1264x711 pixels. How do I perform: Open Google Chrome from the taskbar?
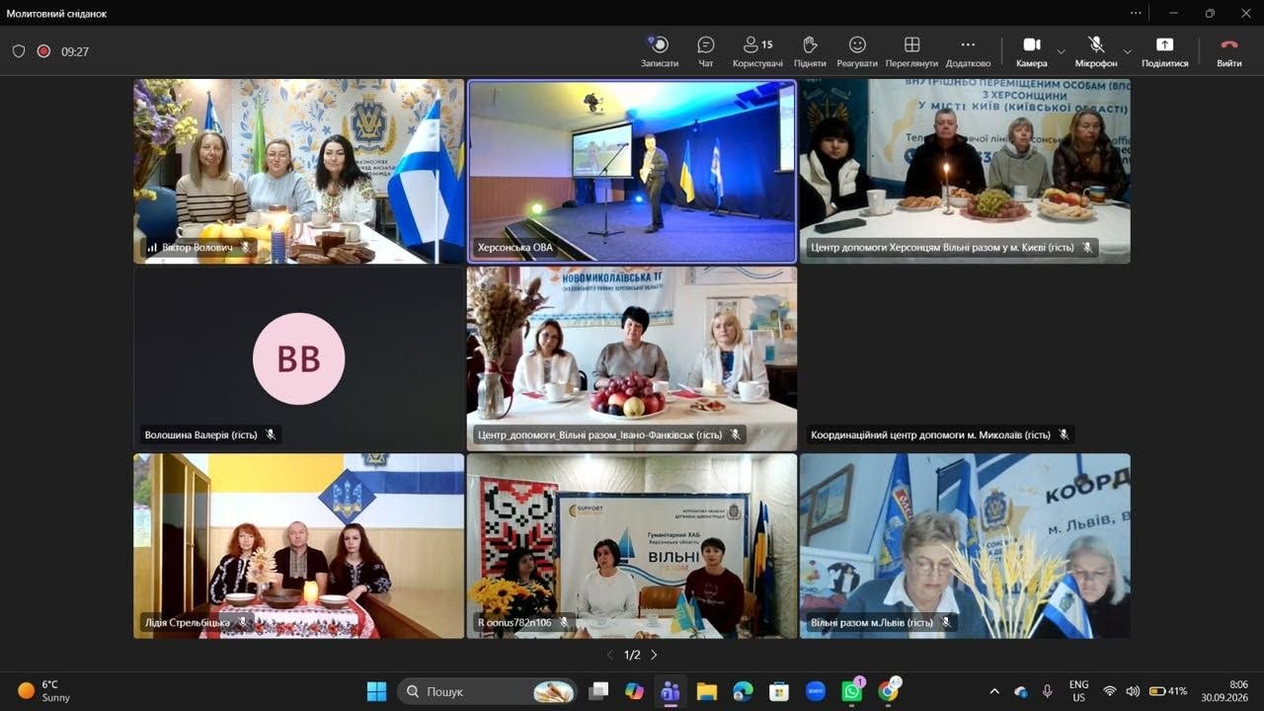[x=888, y=691]
